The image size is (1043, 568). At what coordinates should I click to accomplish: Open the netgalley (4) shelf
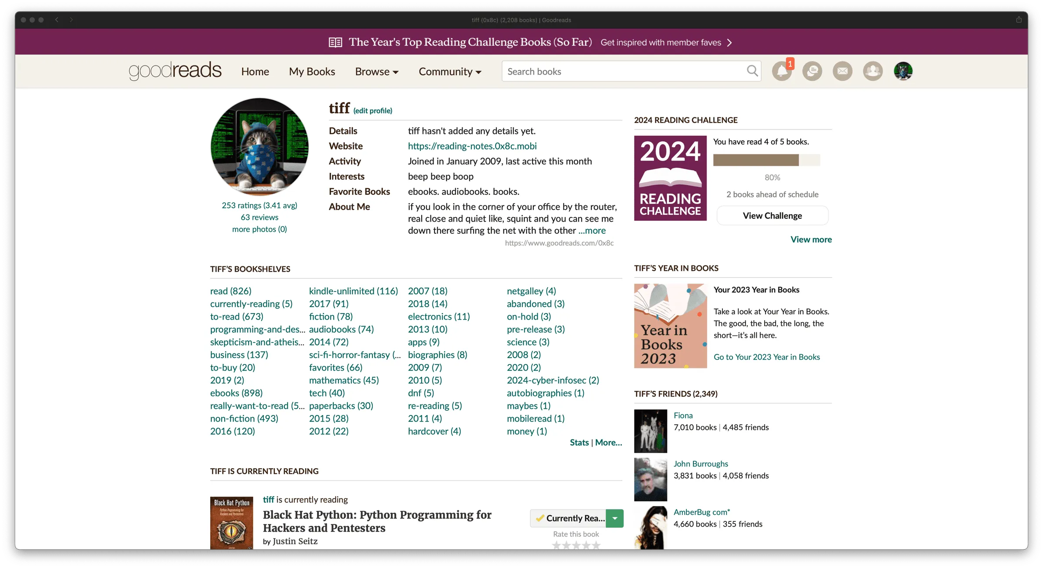pos(531,291)
